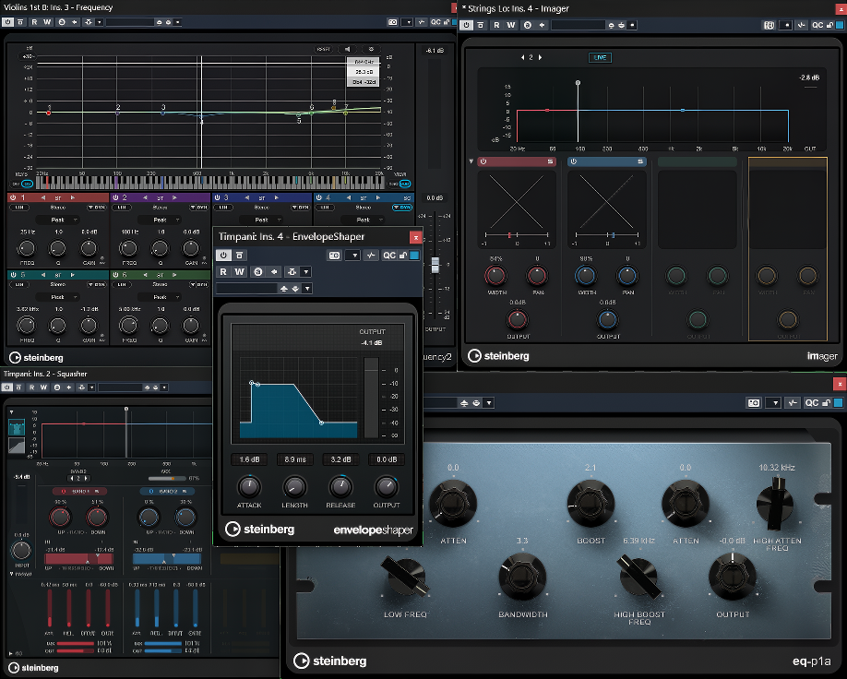Select EQ band 1 node on curve
The height and width of the screenshot is (679, 847).
pos(49,113)
